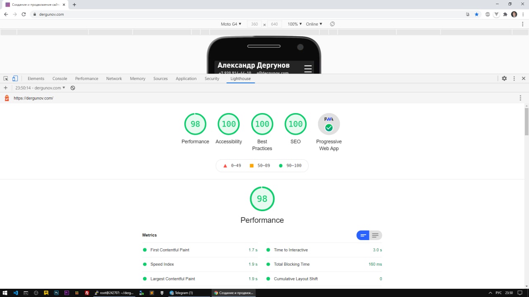529x297 pixels.
Task: Expand the Total Blocking Time metric
Action: (324, 264)
